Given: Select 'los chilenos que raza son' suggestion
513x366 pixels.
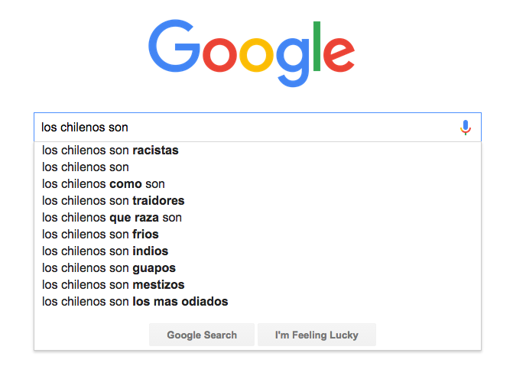Looking at the screenshot, I should (258, 218).
